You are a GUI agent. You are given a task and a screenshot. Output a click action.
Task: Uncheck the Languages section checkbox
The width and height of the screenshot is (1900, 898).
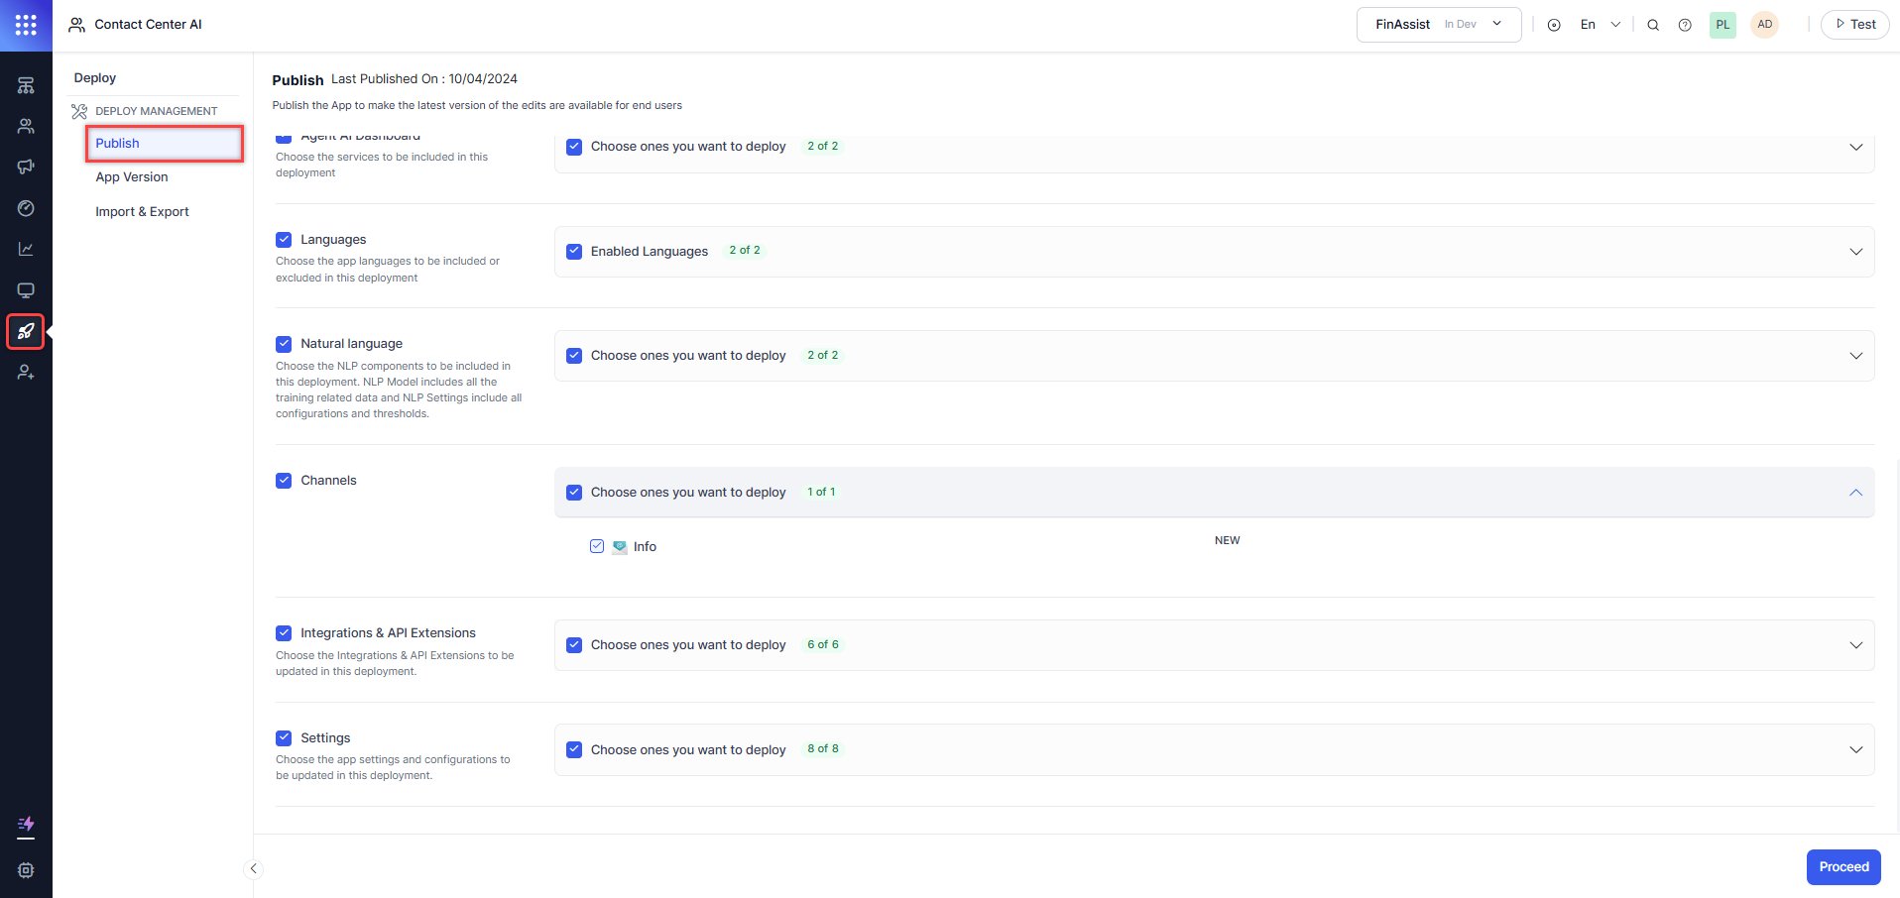pyautogui.click(x=284, y=239)
